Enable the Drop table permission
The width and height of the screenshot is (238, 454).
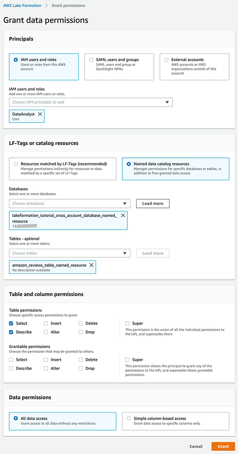click(81, 332)
